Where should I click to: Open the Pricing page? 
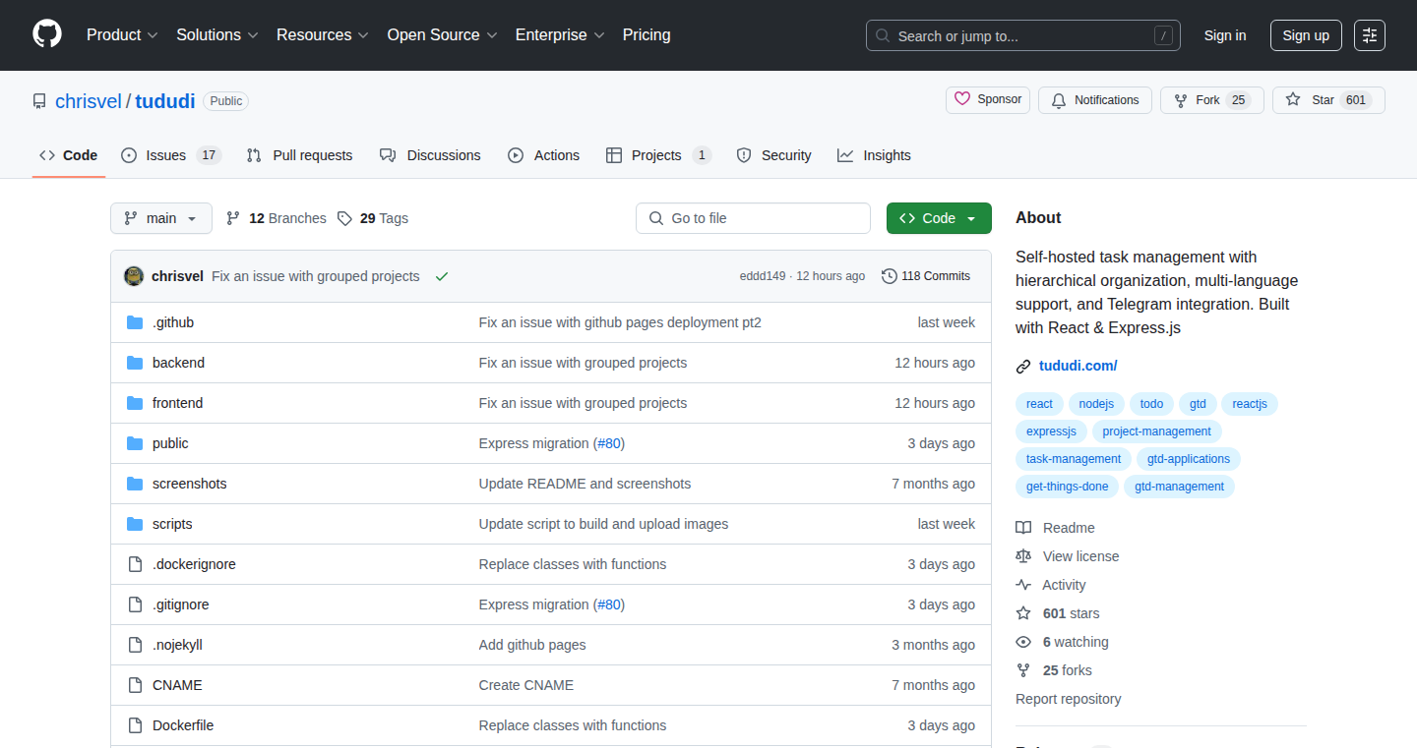(647, 35)
